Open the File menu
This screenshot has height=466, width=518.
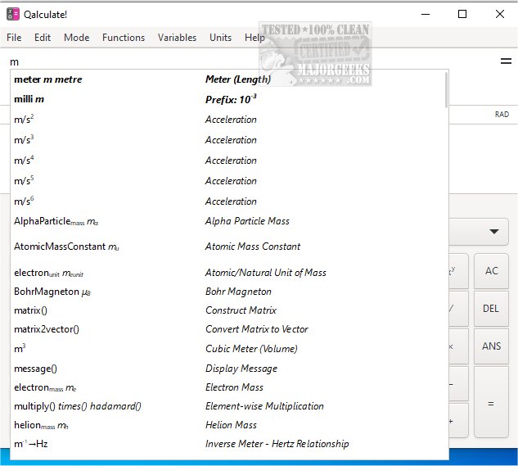14,38
